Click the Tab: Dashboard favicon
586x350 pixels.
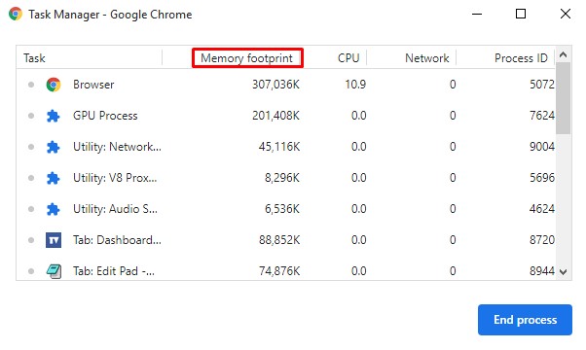[x=54, y=240]
